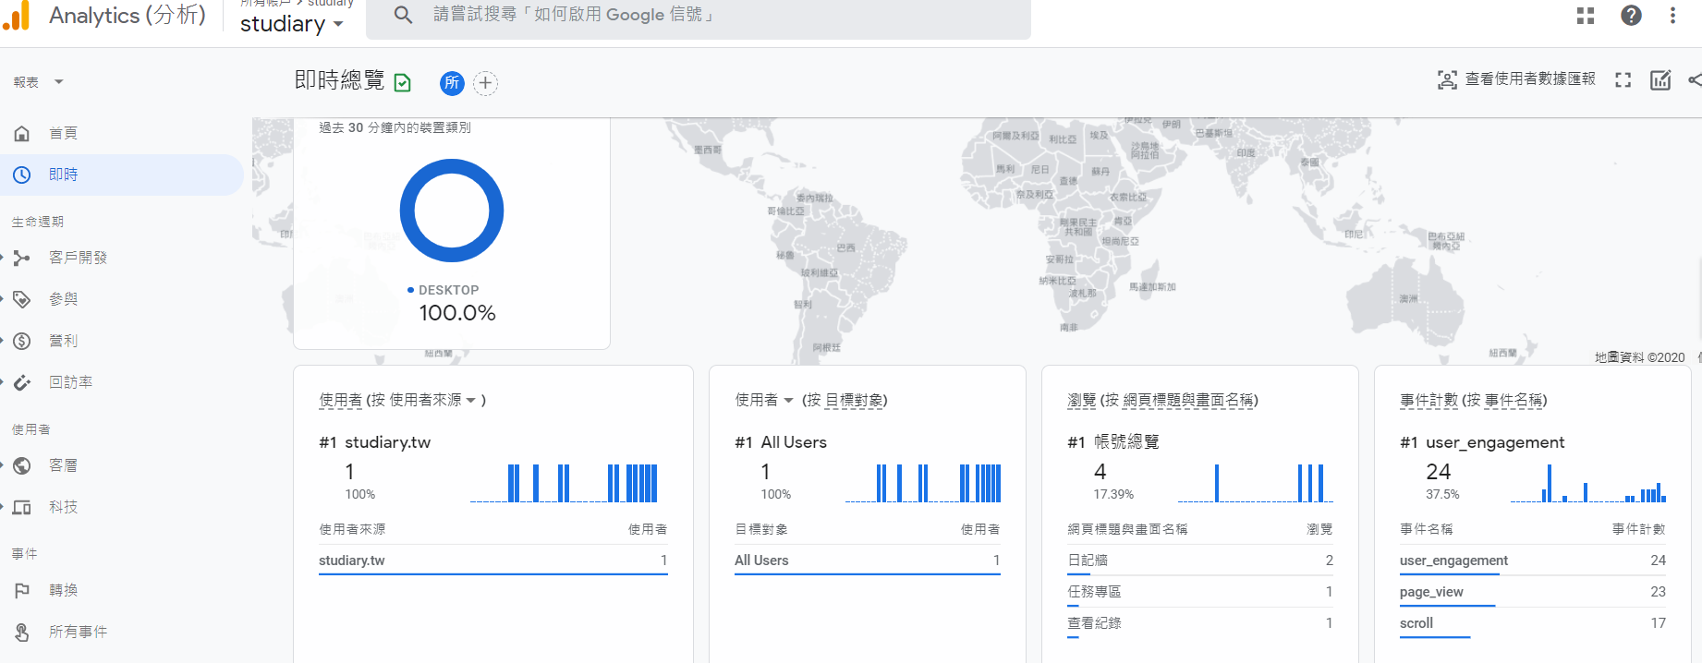Click the clock icon beside 即時
This screenshot has height=663, width=1702.
click(22, 175)
